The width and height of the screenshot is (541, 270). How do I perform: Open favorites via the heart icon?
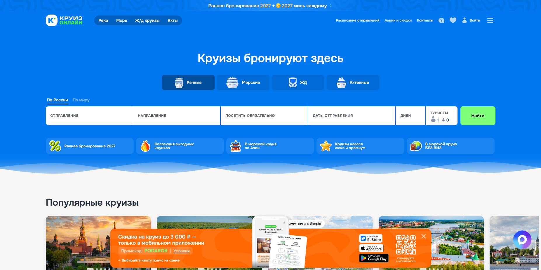pos(453,20)
